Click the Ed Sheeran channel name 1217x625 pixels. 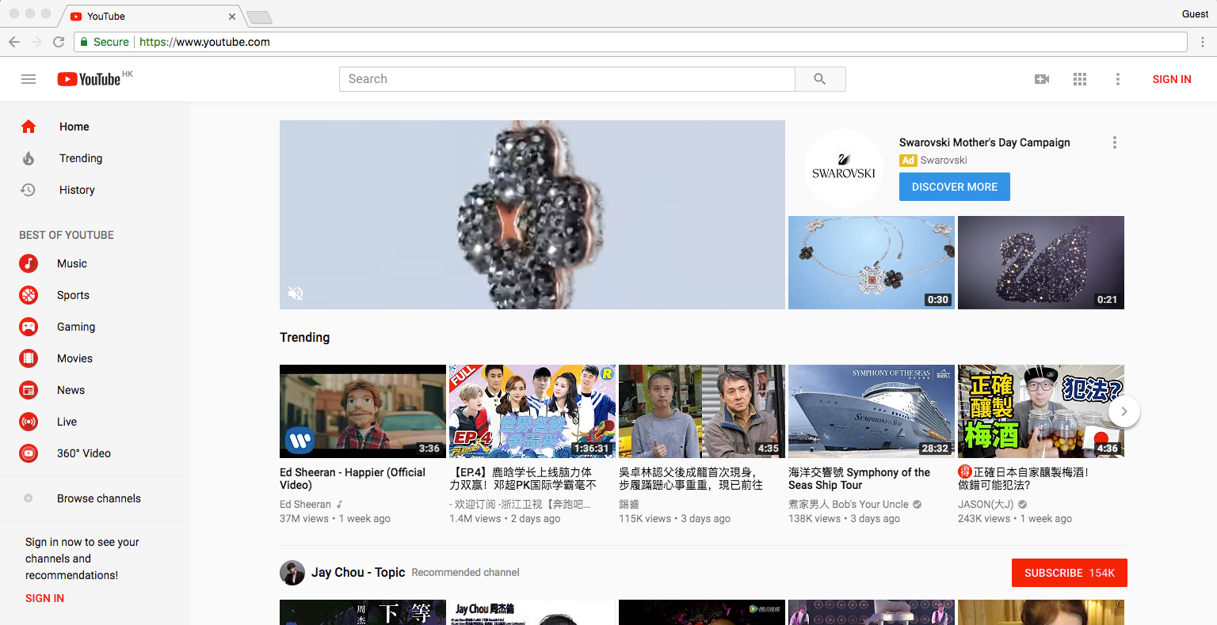coord(305,504)
